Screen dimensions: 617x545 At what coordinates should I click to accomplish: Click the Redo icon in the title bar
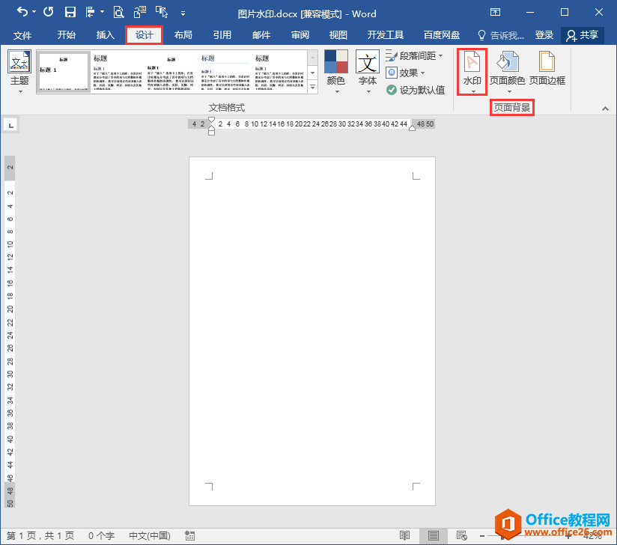(x=49, y=12)
